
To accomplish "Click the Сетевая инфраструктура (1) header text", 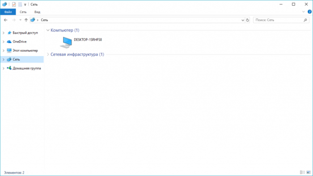I will [77, 54].
